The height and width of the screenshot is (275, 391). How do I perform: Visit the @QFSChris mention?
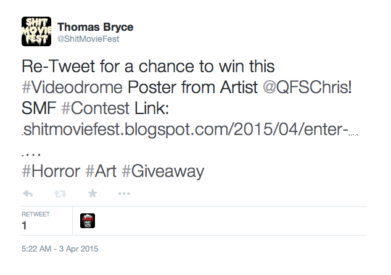(x=307, y=88)
